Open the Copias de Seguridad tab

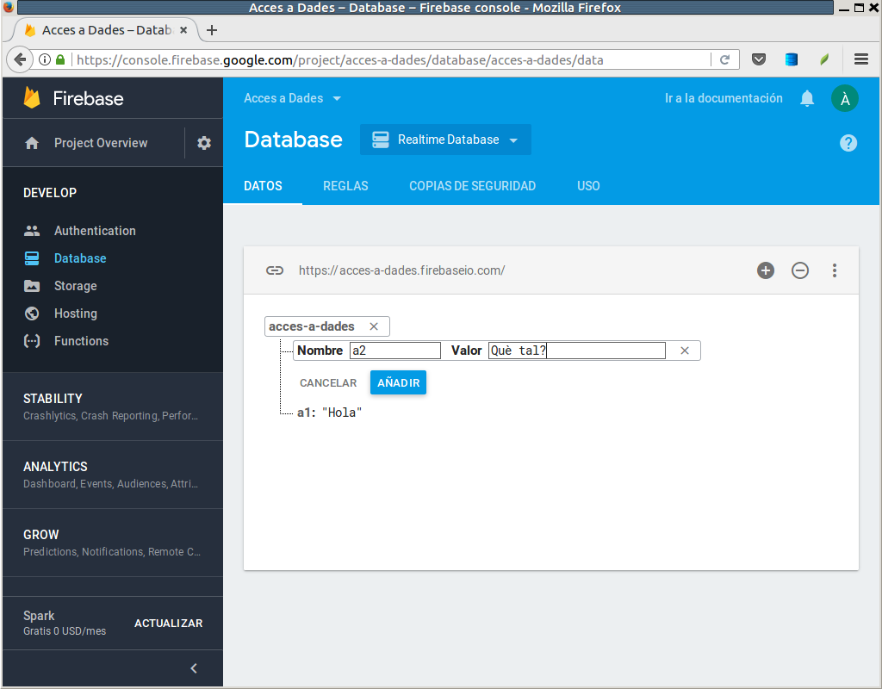473,186
